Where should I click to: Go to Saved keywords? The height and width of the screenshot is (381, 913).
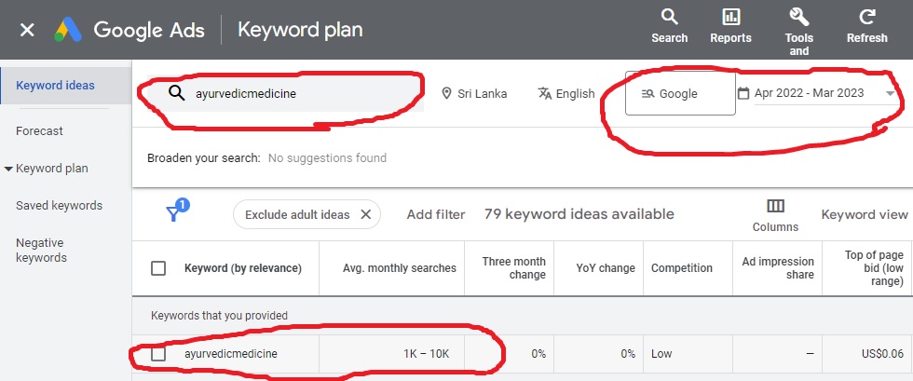[x=59, y=206]
